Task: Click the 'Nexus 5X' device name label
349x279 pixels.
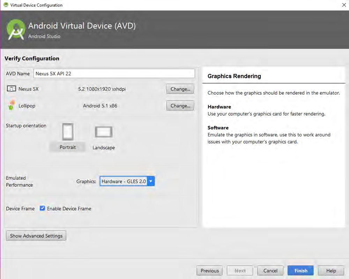Action: (29, 89)
